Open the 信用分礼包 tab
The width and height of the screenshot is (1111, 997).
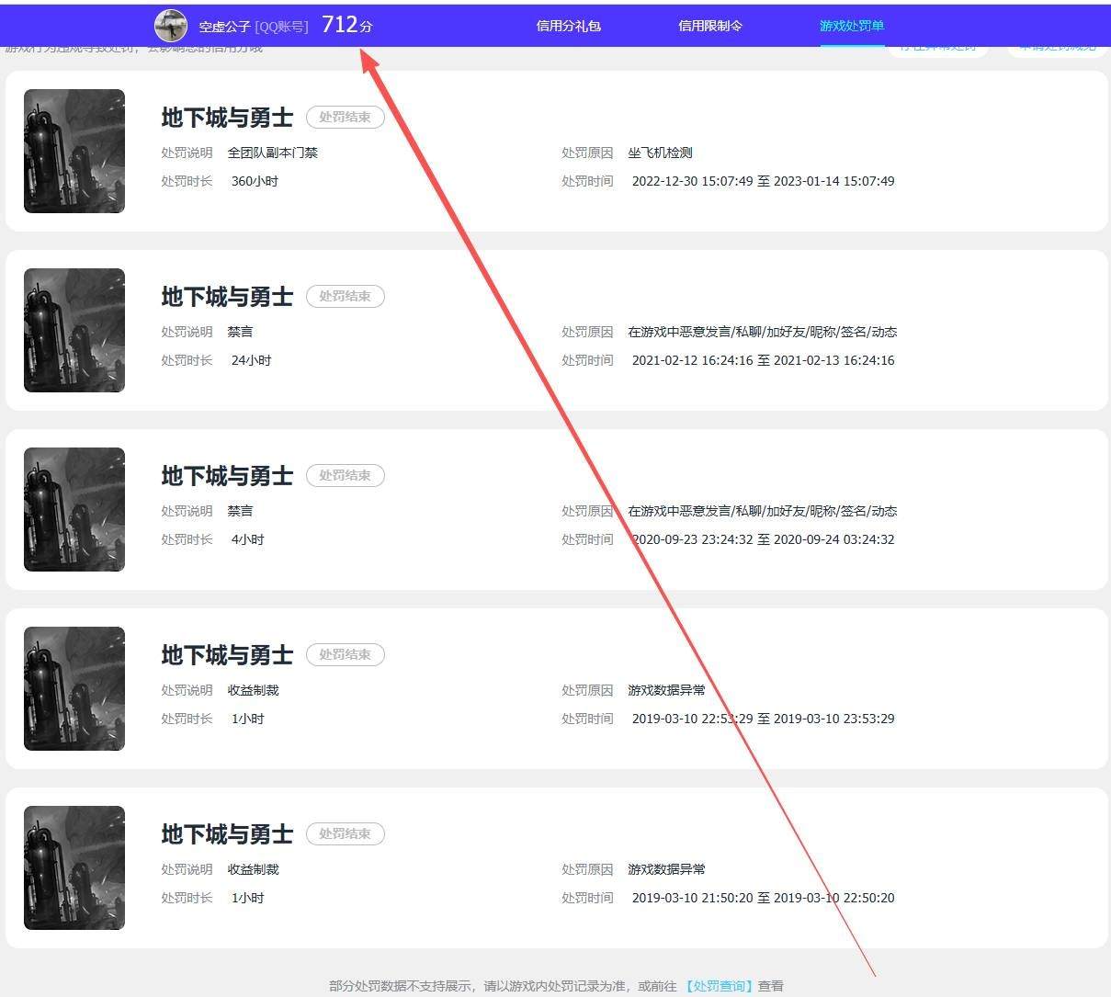[x=568, y=26]
